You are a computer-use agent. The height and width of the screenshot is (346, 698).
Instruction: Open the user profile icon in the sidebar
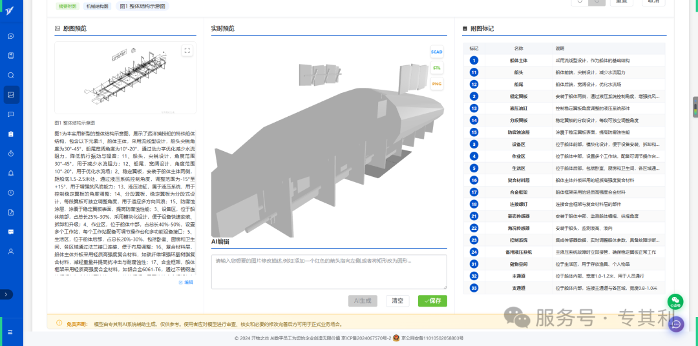click(11, 251)
